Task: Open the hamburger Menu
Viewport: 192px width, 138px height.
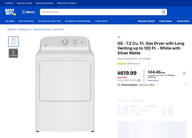Action: (x=28, y=12)
